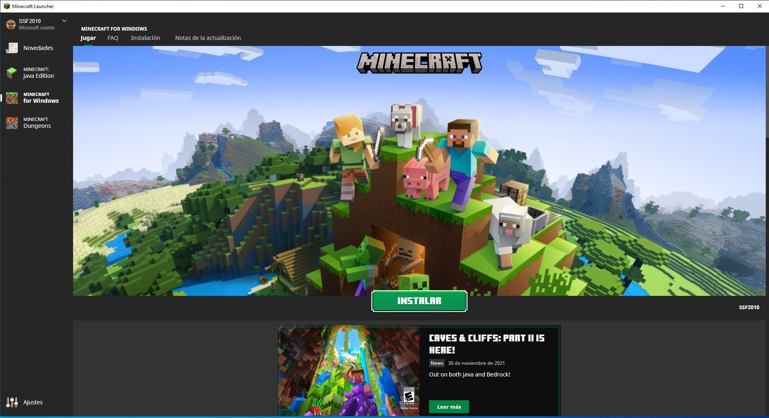Click the Minecraft Launcher title bar icon
The height and width of the screenshot is (418, 769).
6,6
